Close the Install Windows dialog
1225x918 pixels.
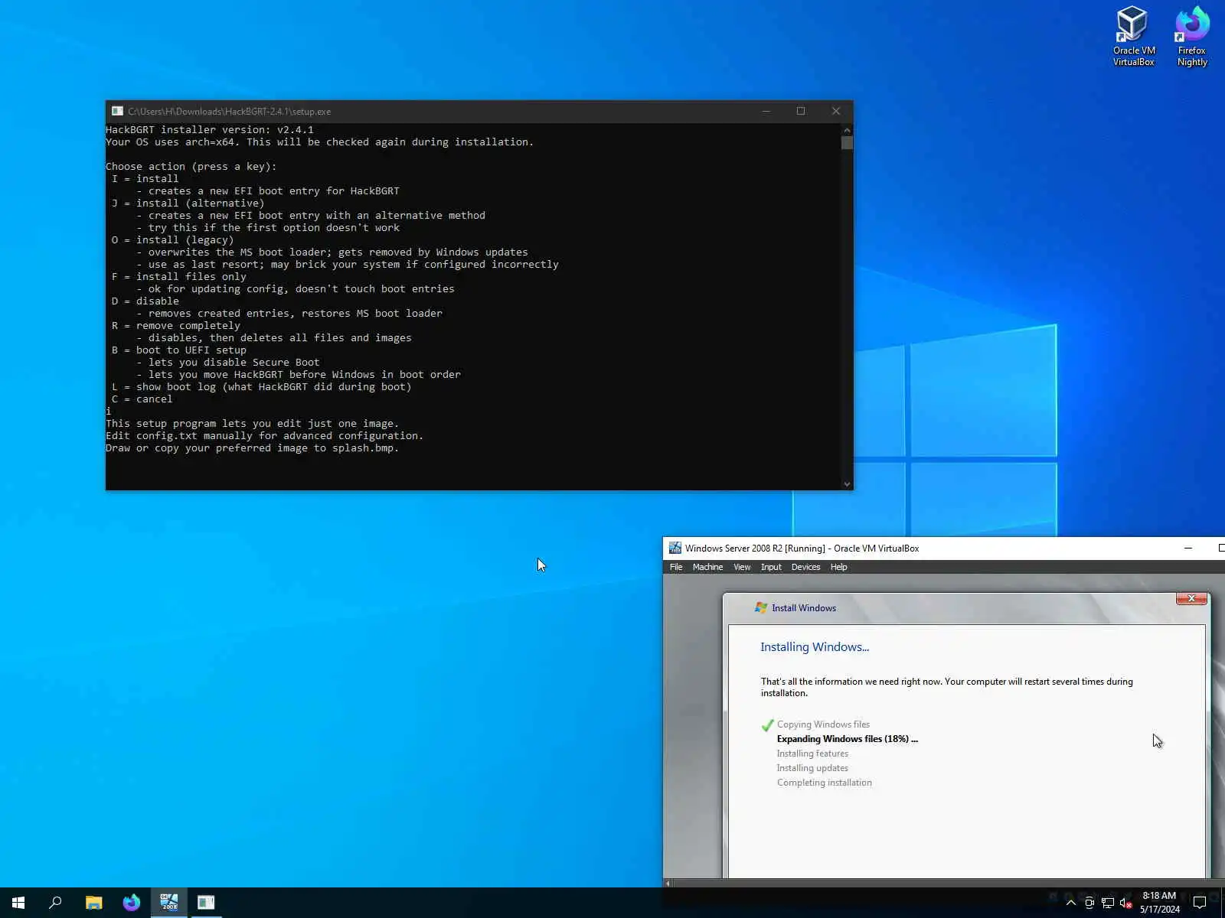pyautogui.click(x=1191, y=598)
